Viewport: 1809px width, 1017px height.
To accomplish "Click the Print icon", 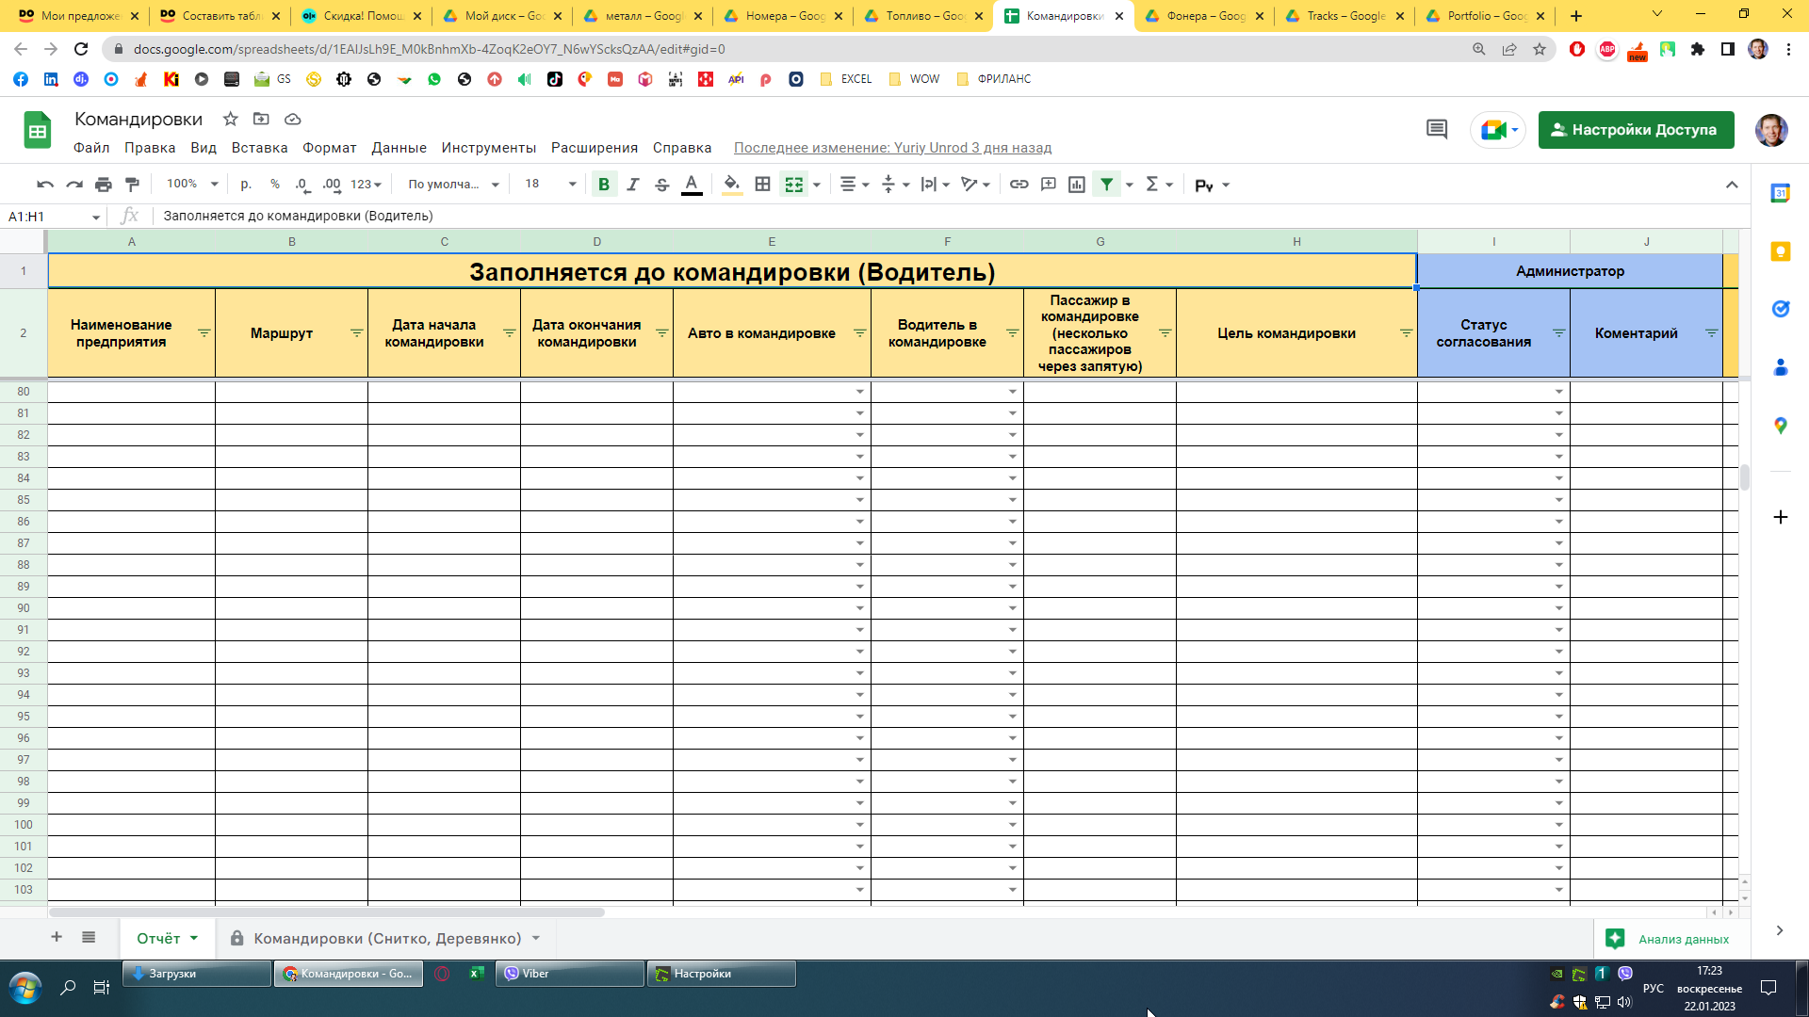I will 104,185.
